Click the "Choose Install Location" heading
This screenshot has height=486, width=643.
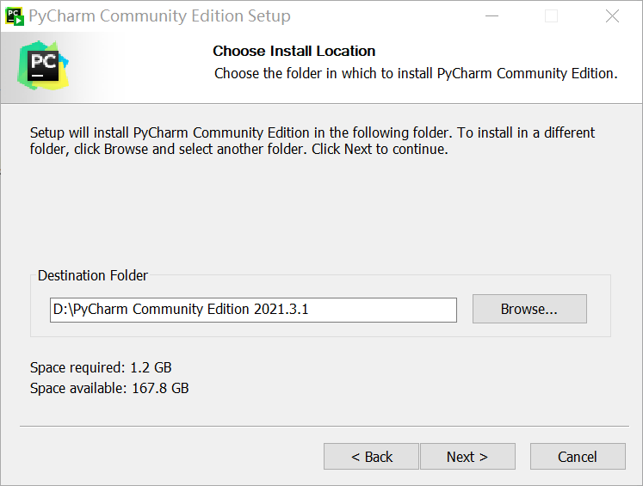(x=294, y=51)
